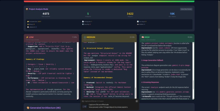The image size is (220, 111).
Task: Click the eye icon next to Hidden
Action: tap(138, 24)
